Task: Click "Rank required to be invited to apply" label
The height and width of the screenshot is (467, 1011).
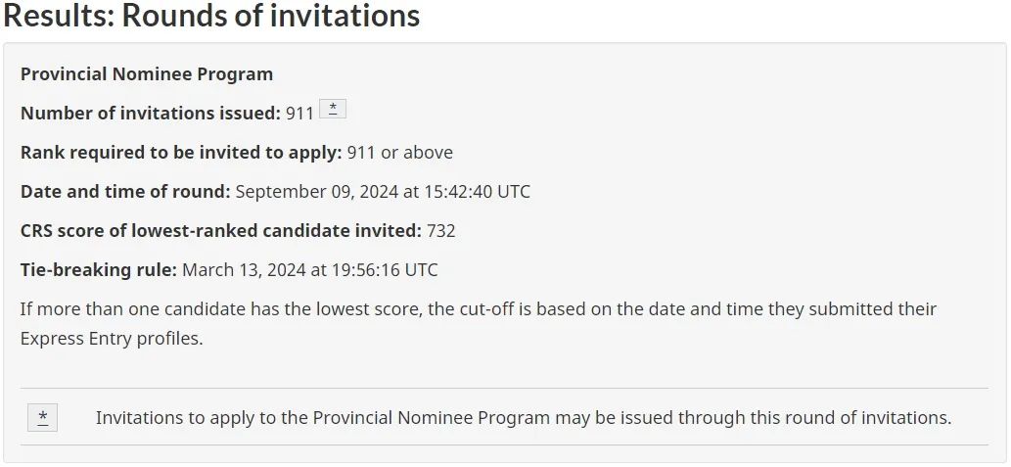Action: [x=181, y=153]
